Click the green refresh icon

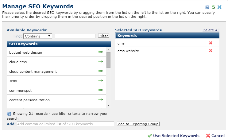(213, 7)
